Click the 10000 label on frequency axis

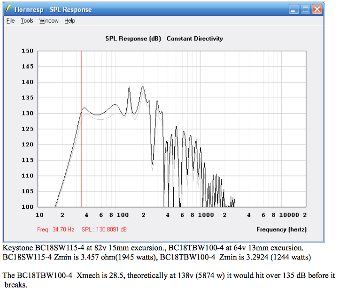289,215
